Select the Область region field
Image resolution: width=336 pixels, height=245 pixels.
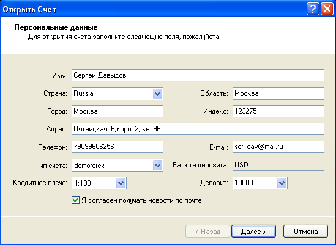[278, 93]
